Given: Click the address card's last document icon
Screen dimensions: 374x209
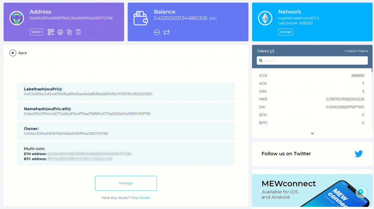Looking at the screenshot, I should tap(78, 32).
